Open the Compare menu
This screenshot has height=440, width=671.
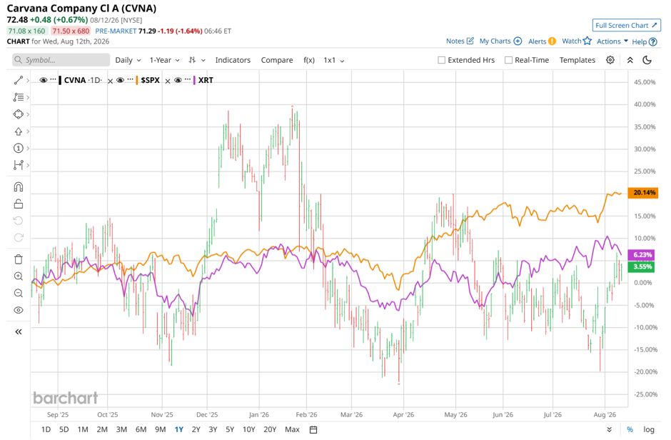[x=277, y=60]
